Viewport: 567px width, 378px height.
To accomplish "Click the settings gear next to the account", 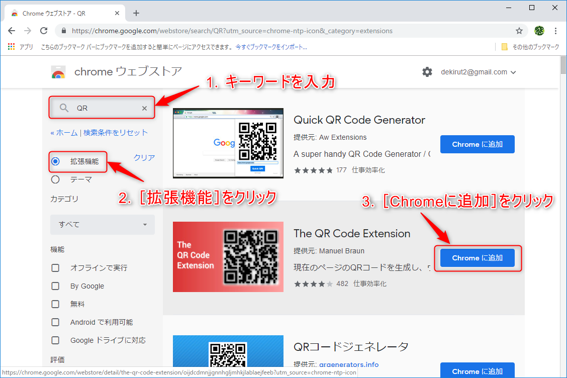I will 427,72.
